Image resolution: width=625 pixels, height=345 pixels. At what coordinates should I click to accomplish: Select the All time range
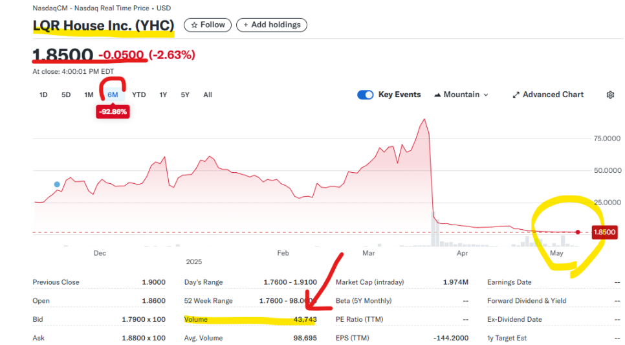[208, 95]
